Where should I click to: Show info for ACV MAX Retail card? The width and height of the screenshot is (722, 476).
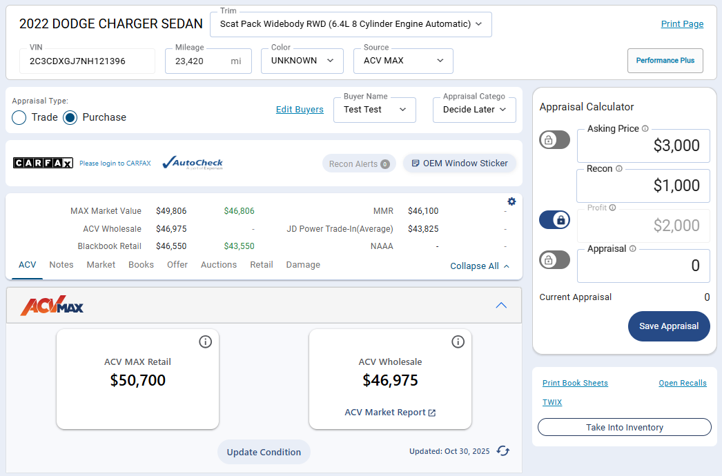206,341
